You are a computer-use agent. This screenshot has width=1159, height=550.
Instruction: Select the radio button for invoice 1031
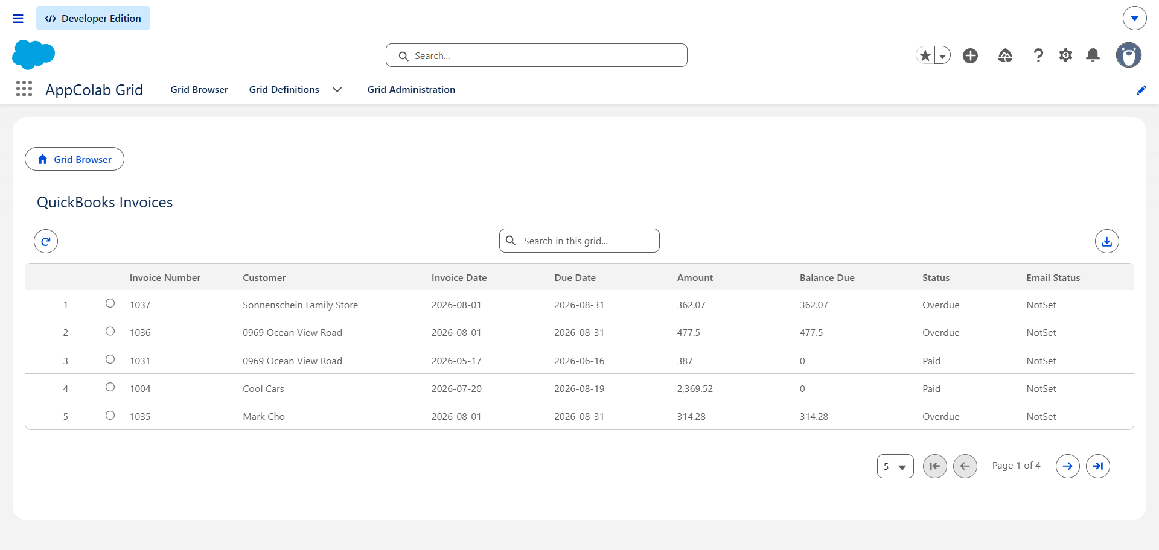click(110, 359)
